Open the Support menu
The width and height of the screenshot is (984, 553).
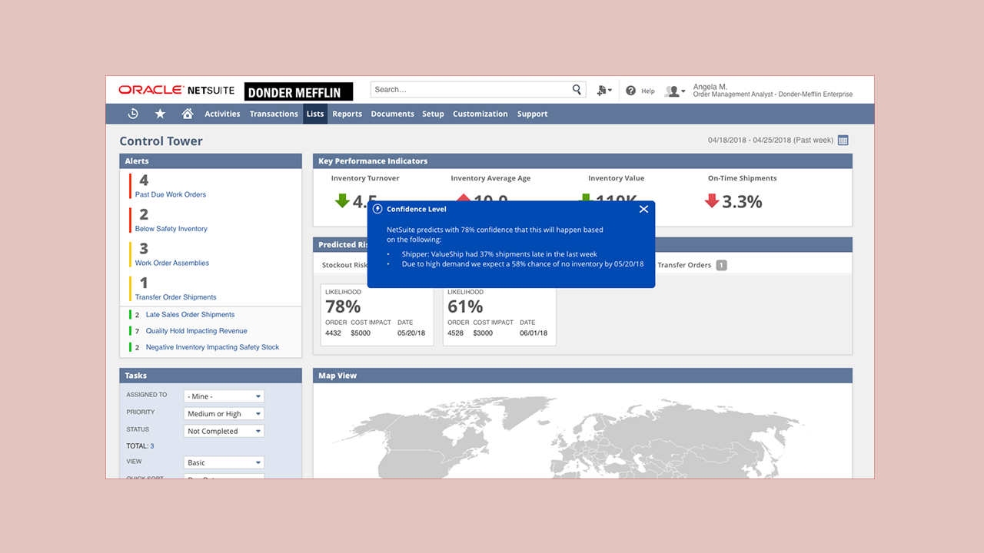click(533, 114)
